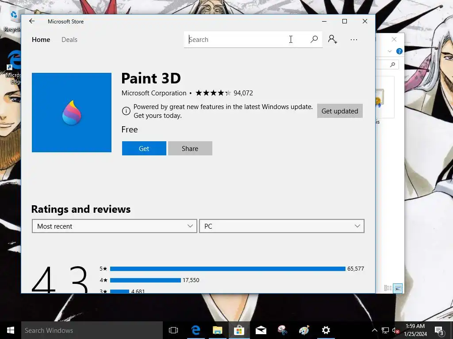Viewport: 453px width, 339px height.
Task: Open Settings gear from the taskbar
Action: [x=326, y=330]
